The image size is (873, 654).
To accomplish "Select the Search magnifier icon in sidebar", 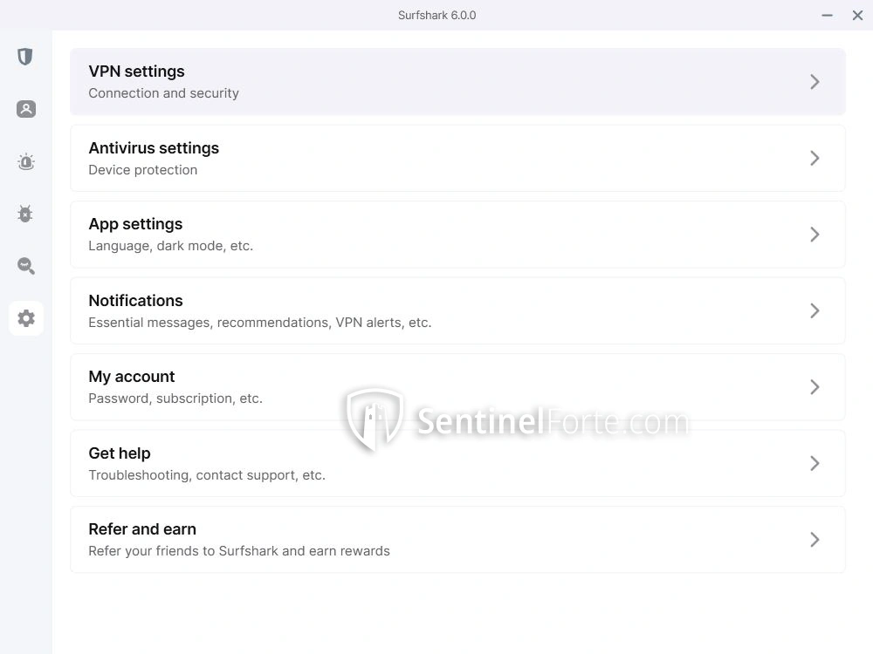I will (x=25, y=266).
